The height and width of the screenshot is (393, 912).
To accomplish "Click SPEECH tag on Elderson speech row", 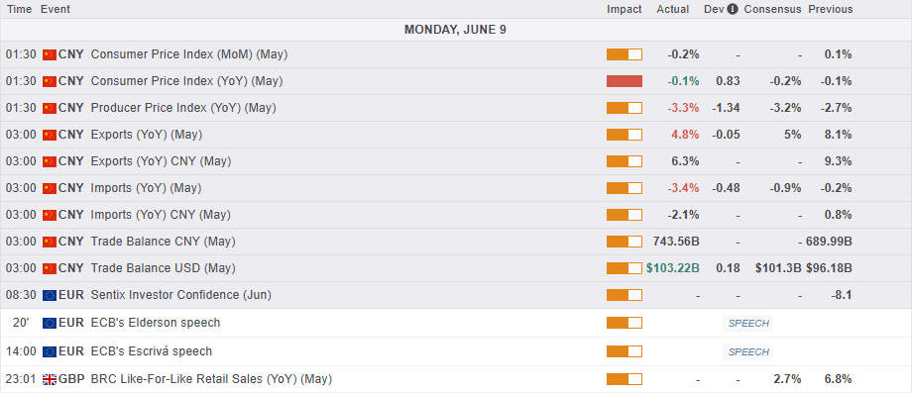I will click(x=748, y=324).
